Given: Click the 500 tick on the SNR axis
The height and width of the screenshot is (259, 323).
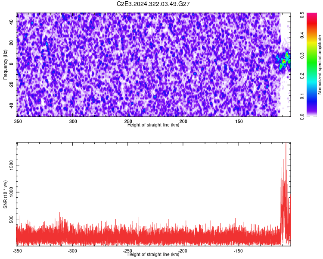Looking at the screenshot, I should tap(12, 219).
